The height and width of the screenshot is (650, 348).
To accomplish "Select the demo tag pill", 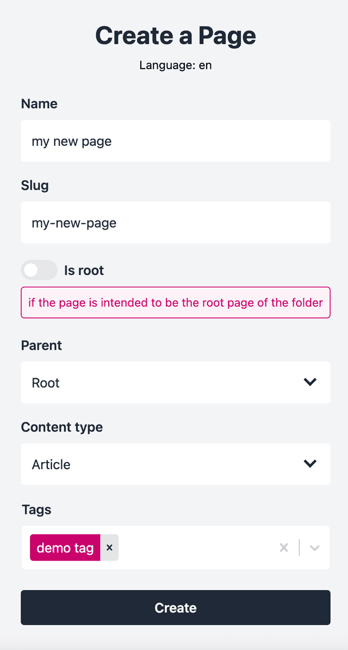I will click(65, 548).
